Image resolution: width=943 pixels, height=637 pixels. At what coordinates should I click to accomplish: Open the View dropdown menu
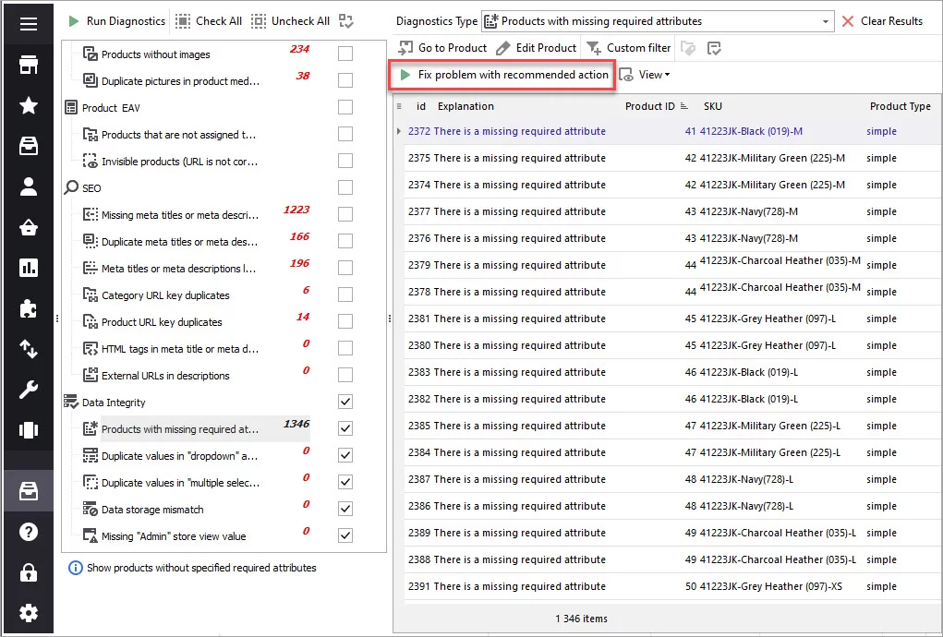645,75
